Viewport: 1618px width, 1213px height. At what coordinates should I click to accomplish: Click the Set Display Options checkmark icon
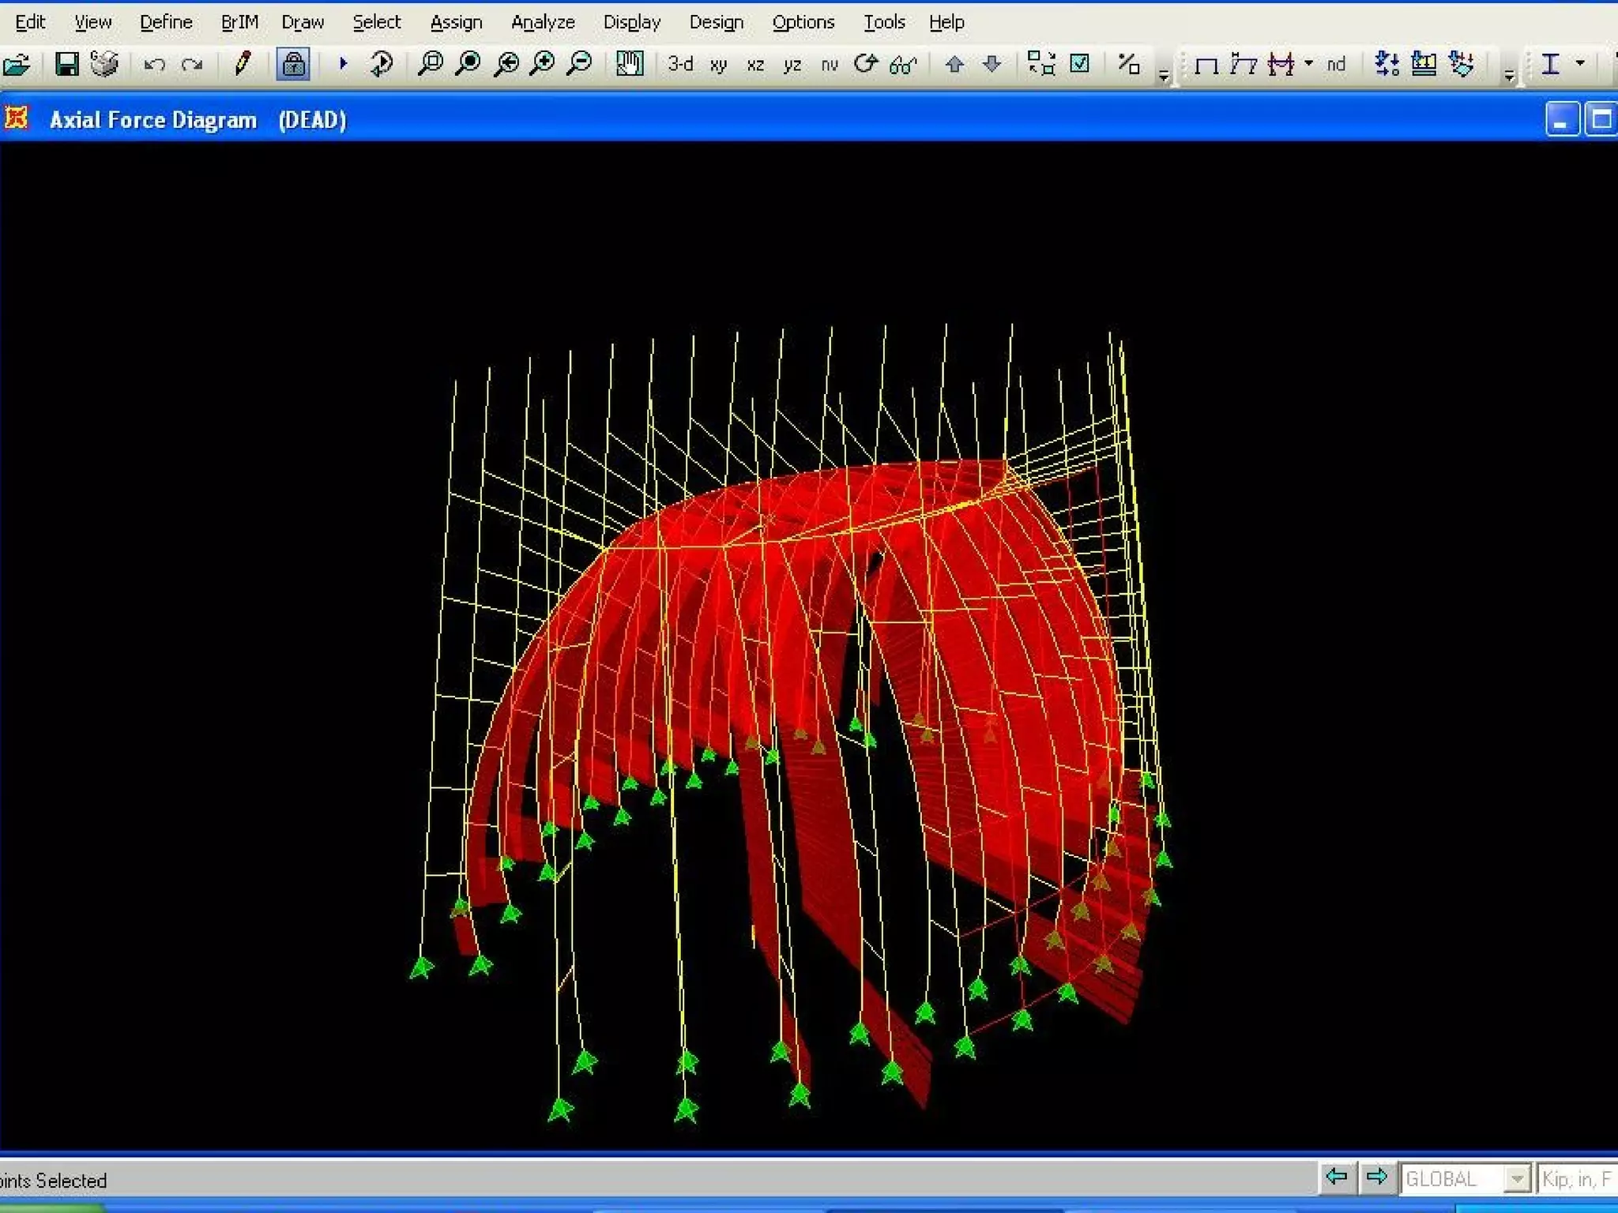[1079, 63]
